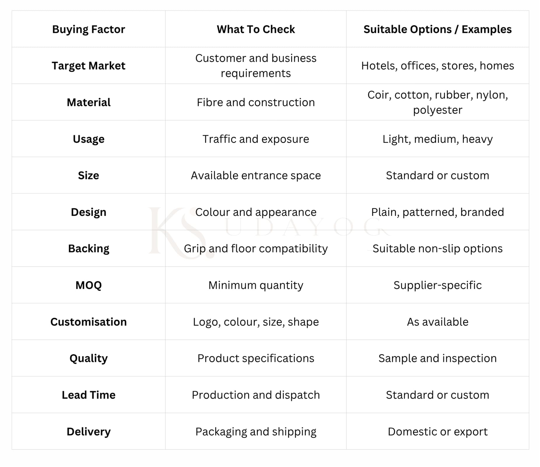
Task: Select the Material row label
Action: (88, 102)
